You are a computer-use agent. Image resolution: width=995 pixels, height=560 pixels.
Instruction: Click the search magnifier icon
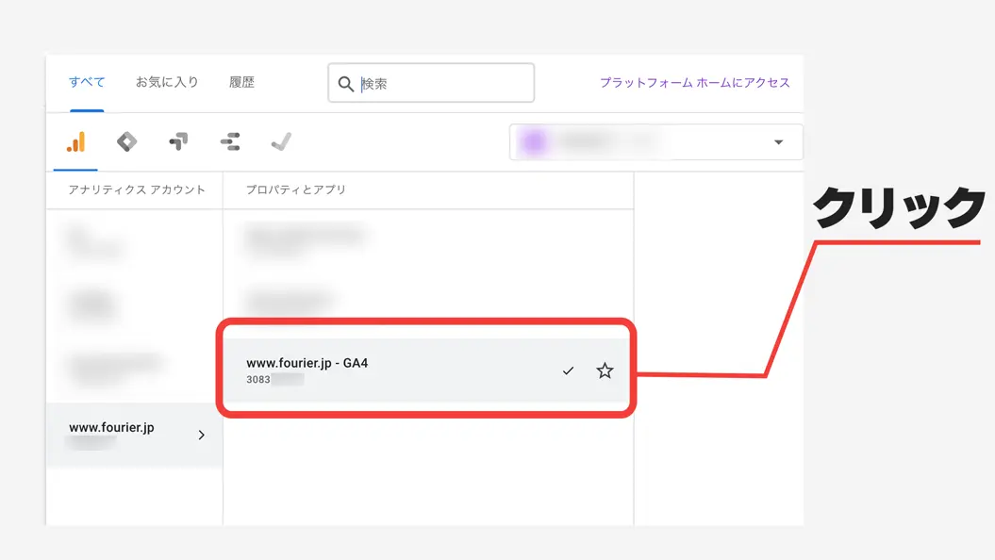click(x=346, y=84)
